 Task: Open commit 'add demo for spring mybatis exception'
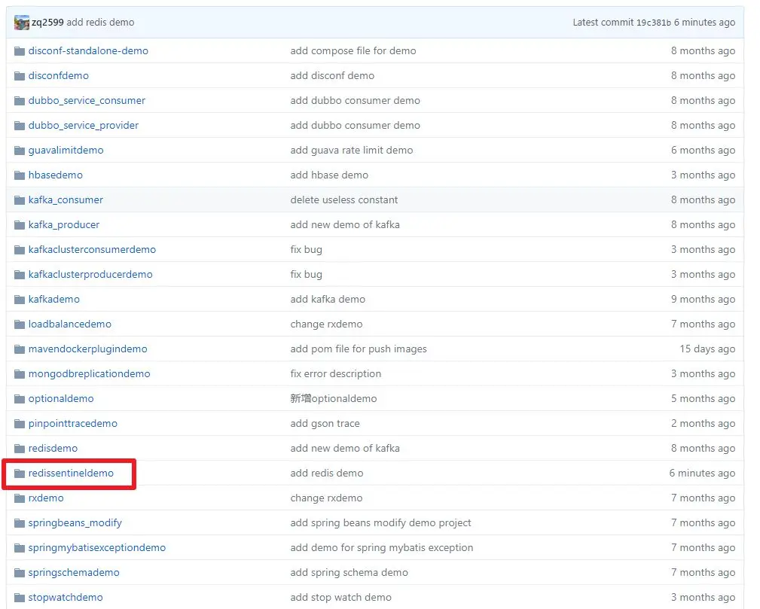pyautogui.click(x=382, y=547)
